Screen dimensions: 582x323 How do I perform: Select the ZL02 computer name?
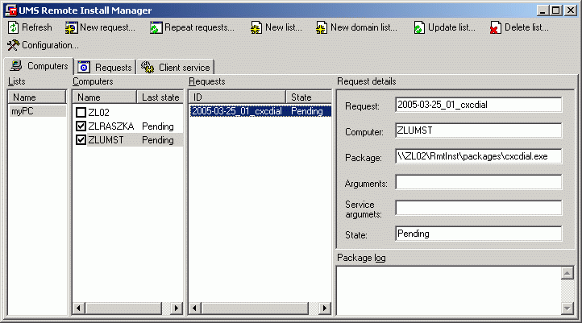(x=98, y=112)
